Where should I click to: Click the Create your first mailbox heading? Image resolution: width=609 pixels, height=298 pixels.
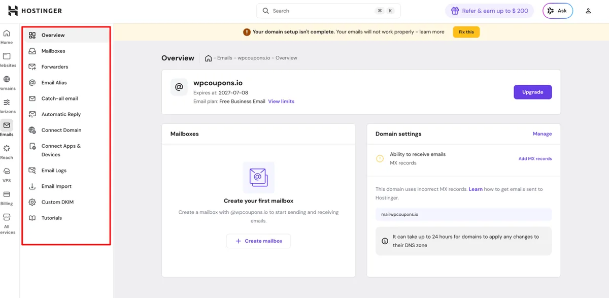tap(258, 201)
